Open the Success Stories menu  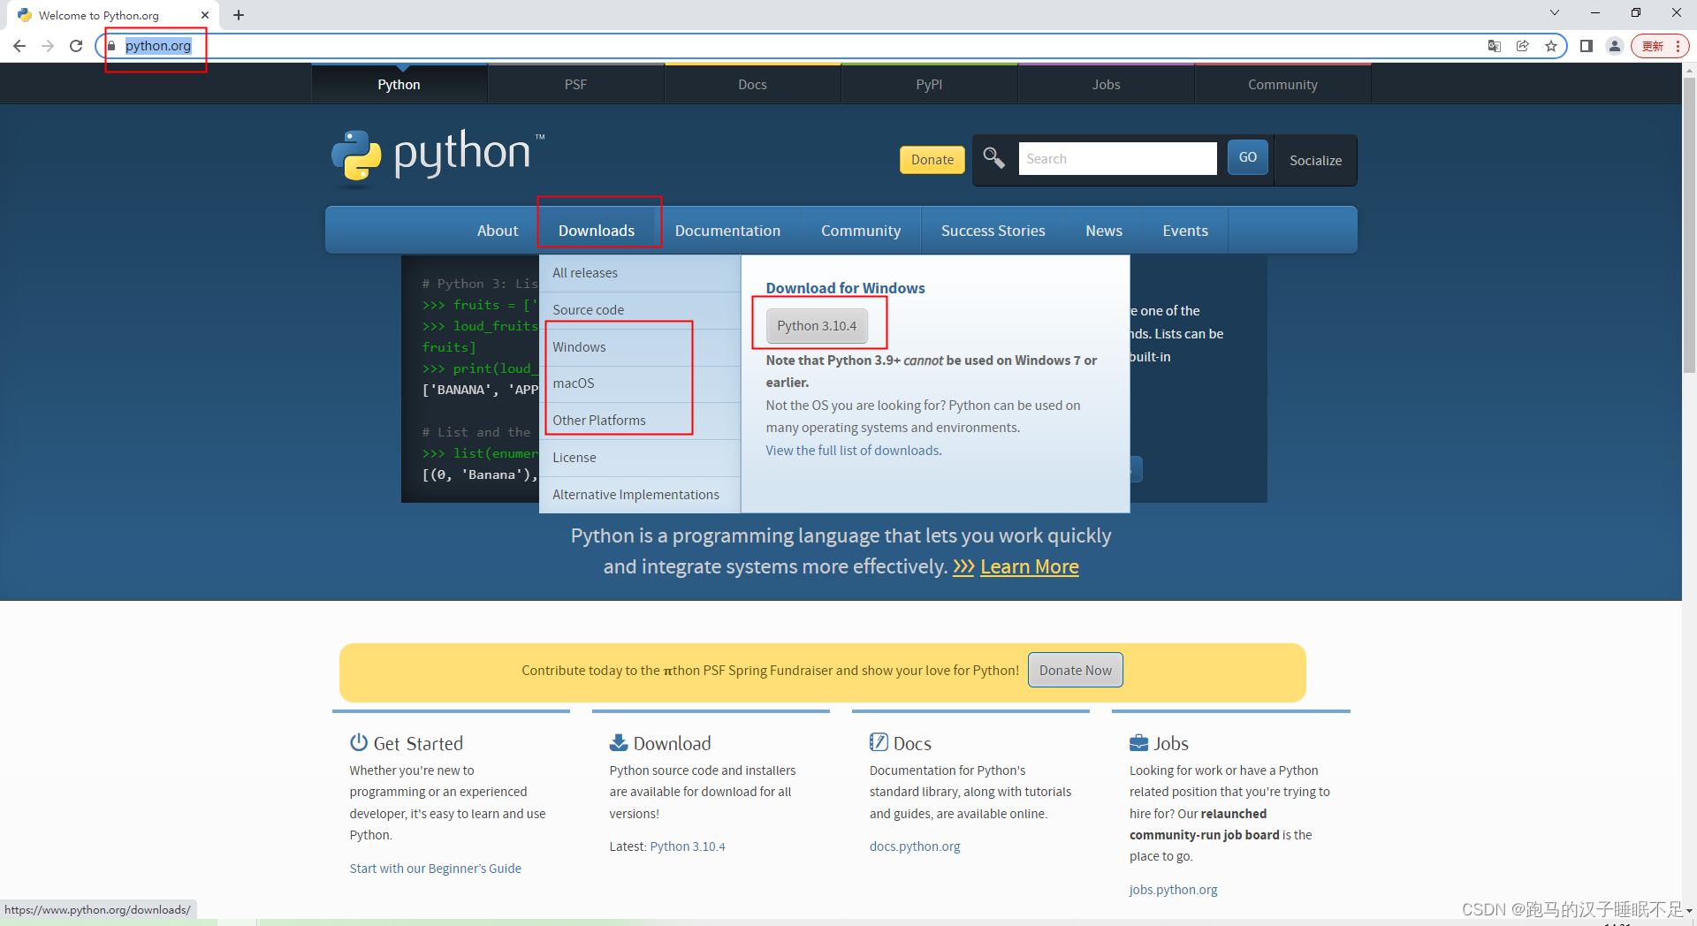[x=993, y=231]
